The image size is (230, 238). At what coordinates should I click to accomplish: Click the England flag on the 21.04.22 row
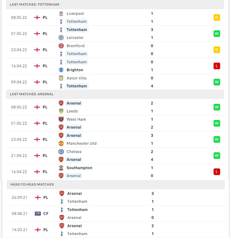(37, 156)
